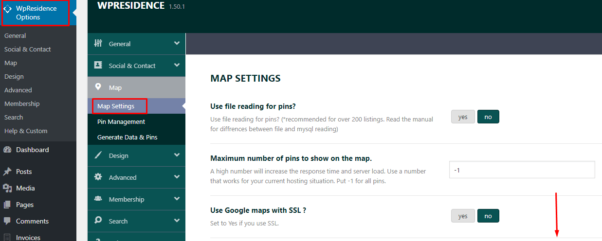Expand the General panel chevron

176,43
